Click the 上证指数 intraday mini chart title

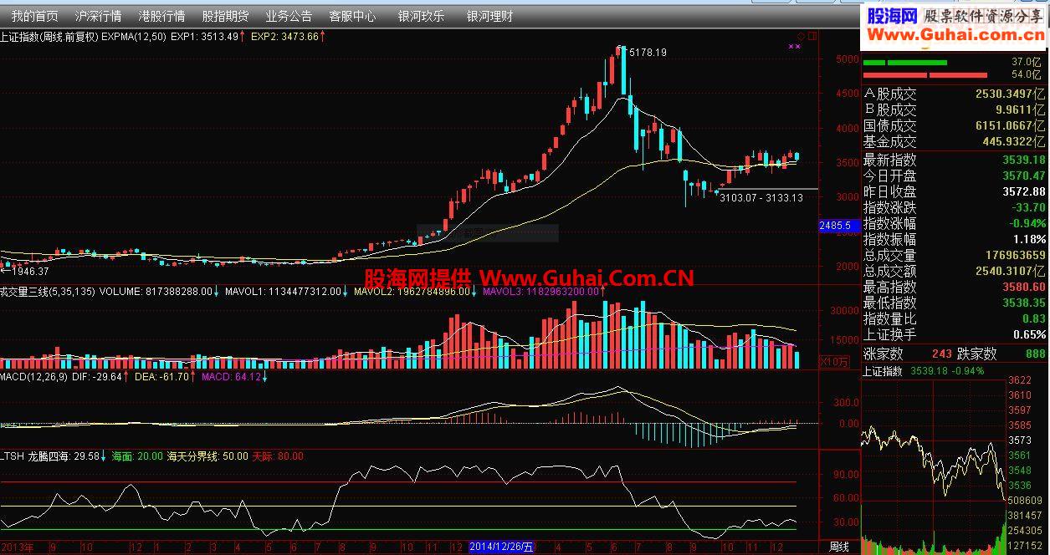pyautogui.click(x=882, y=371)
